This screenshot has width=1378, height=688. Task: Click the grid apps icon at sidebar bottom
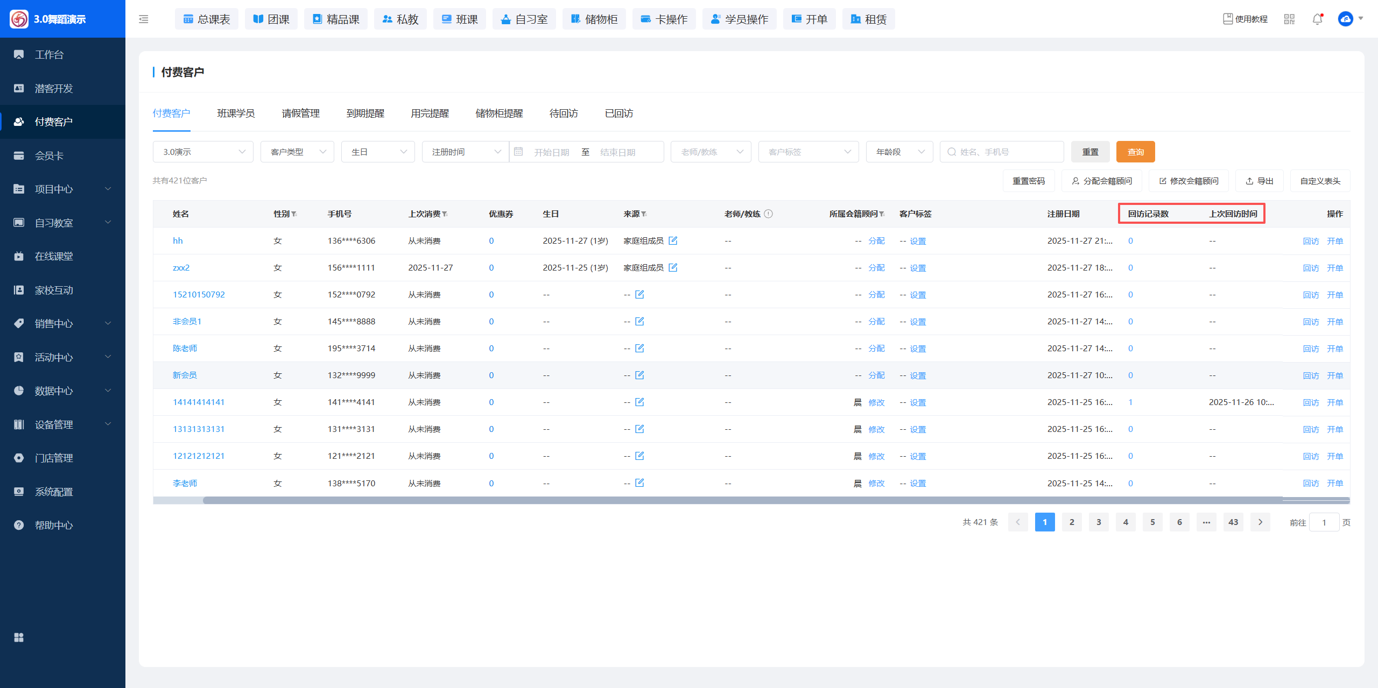19,637
